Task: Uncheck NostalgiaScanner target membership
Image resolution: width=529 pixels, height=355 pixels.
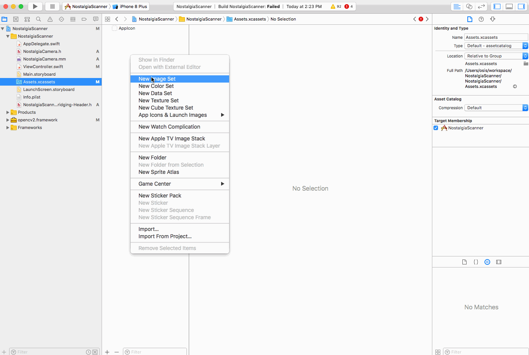Action: coord(436,128)
